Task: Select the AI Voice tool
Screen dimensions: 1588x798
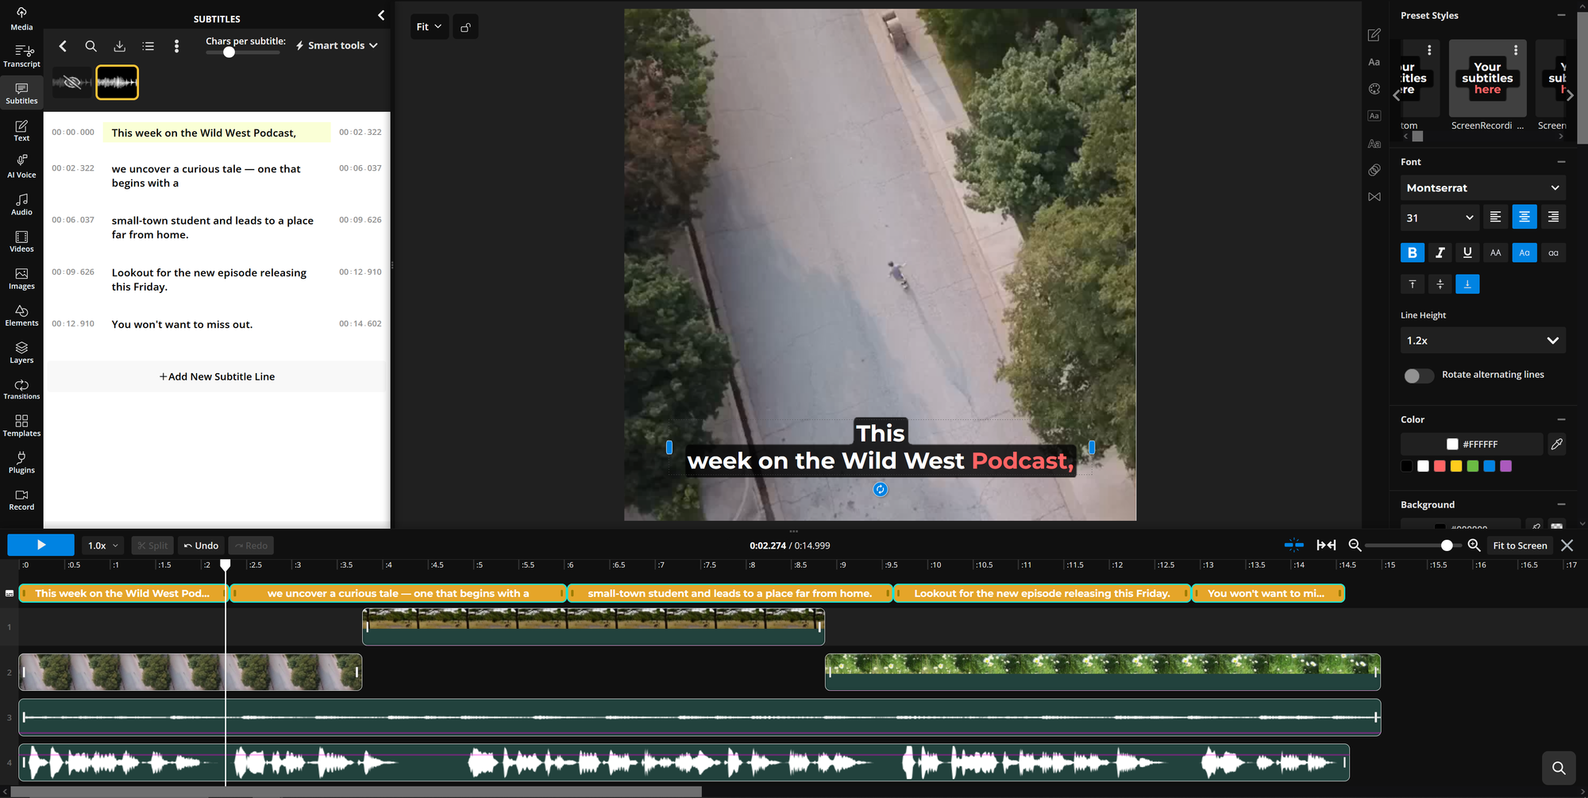Action: click(x=21, y=165)
